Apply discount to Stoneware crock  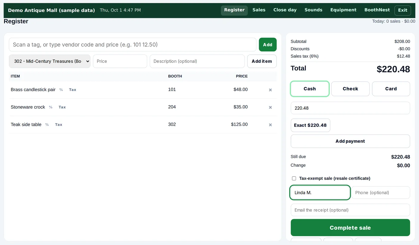pos(51,107)
